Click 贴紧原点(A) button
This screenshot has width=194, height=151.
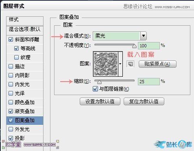click(157, 64)
